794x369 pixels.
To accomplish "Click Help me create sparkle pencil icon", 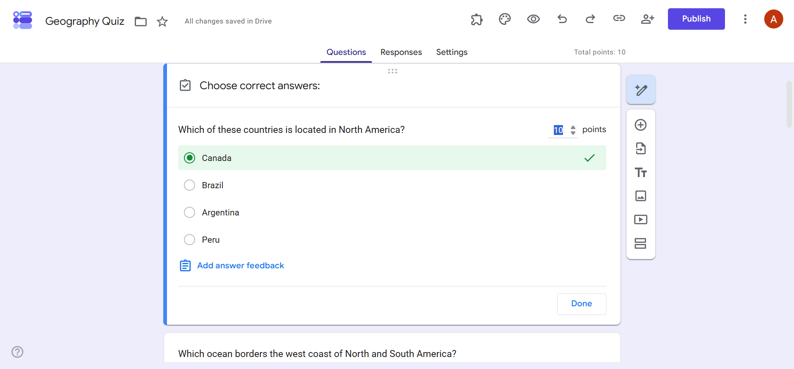I will coord(641,90).
